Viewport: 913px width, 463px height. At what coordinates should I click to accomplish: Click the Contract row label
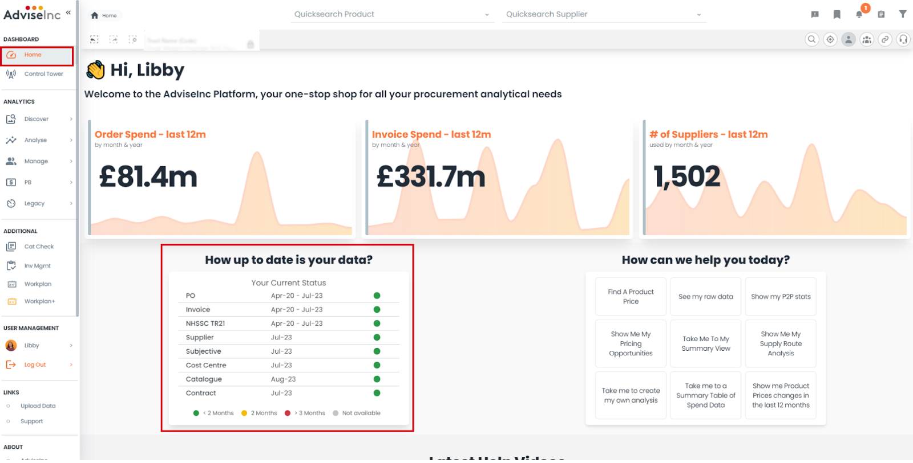coord(201,393)
